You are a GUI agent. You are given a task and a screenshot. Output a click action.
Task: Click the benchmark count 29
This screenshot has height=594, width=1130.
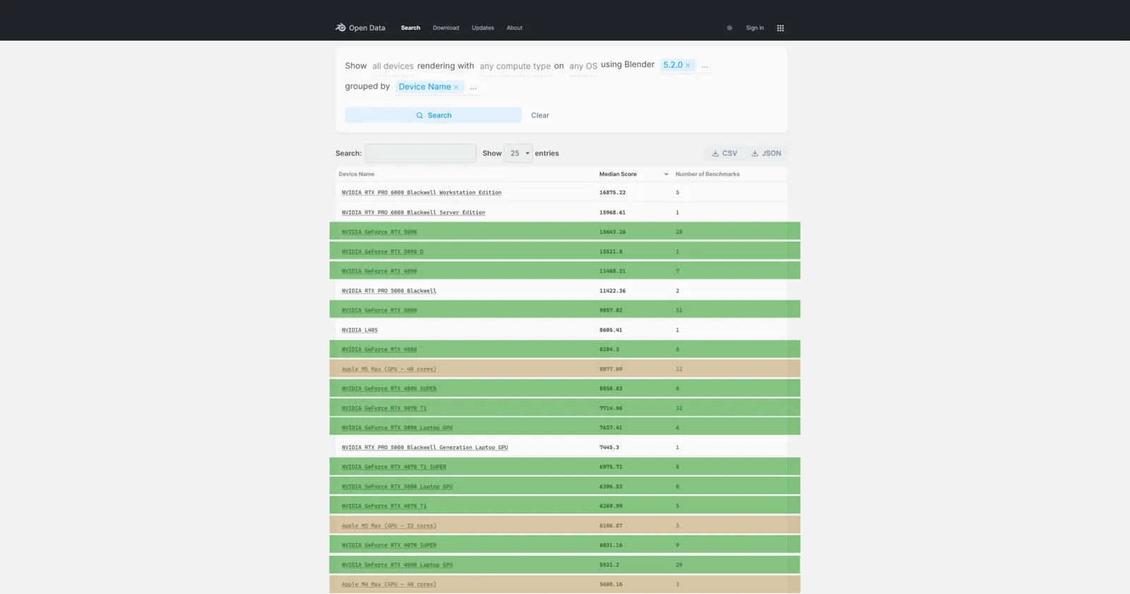pos(679,566)
